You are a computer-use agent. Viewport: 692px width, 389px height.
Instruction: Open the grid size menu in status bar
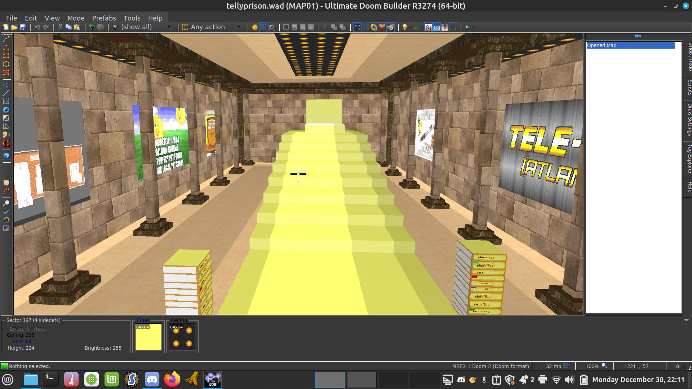[567, 366]
